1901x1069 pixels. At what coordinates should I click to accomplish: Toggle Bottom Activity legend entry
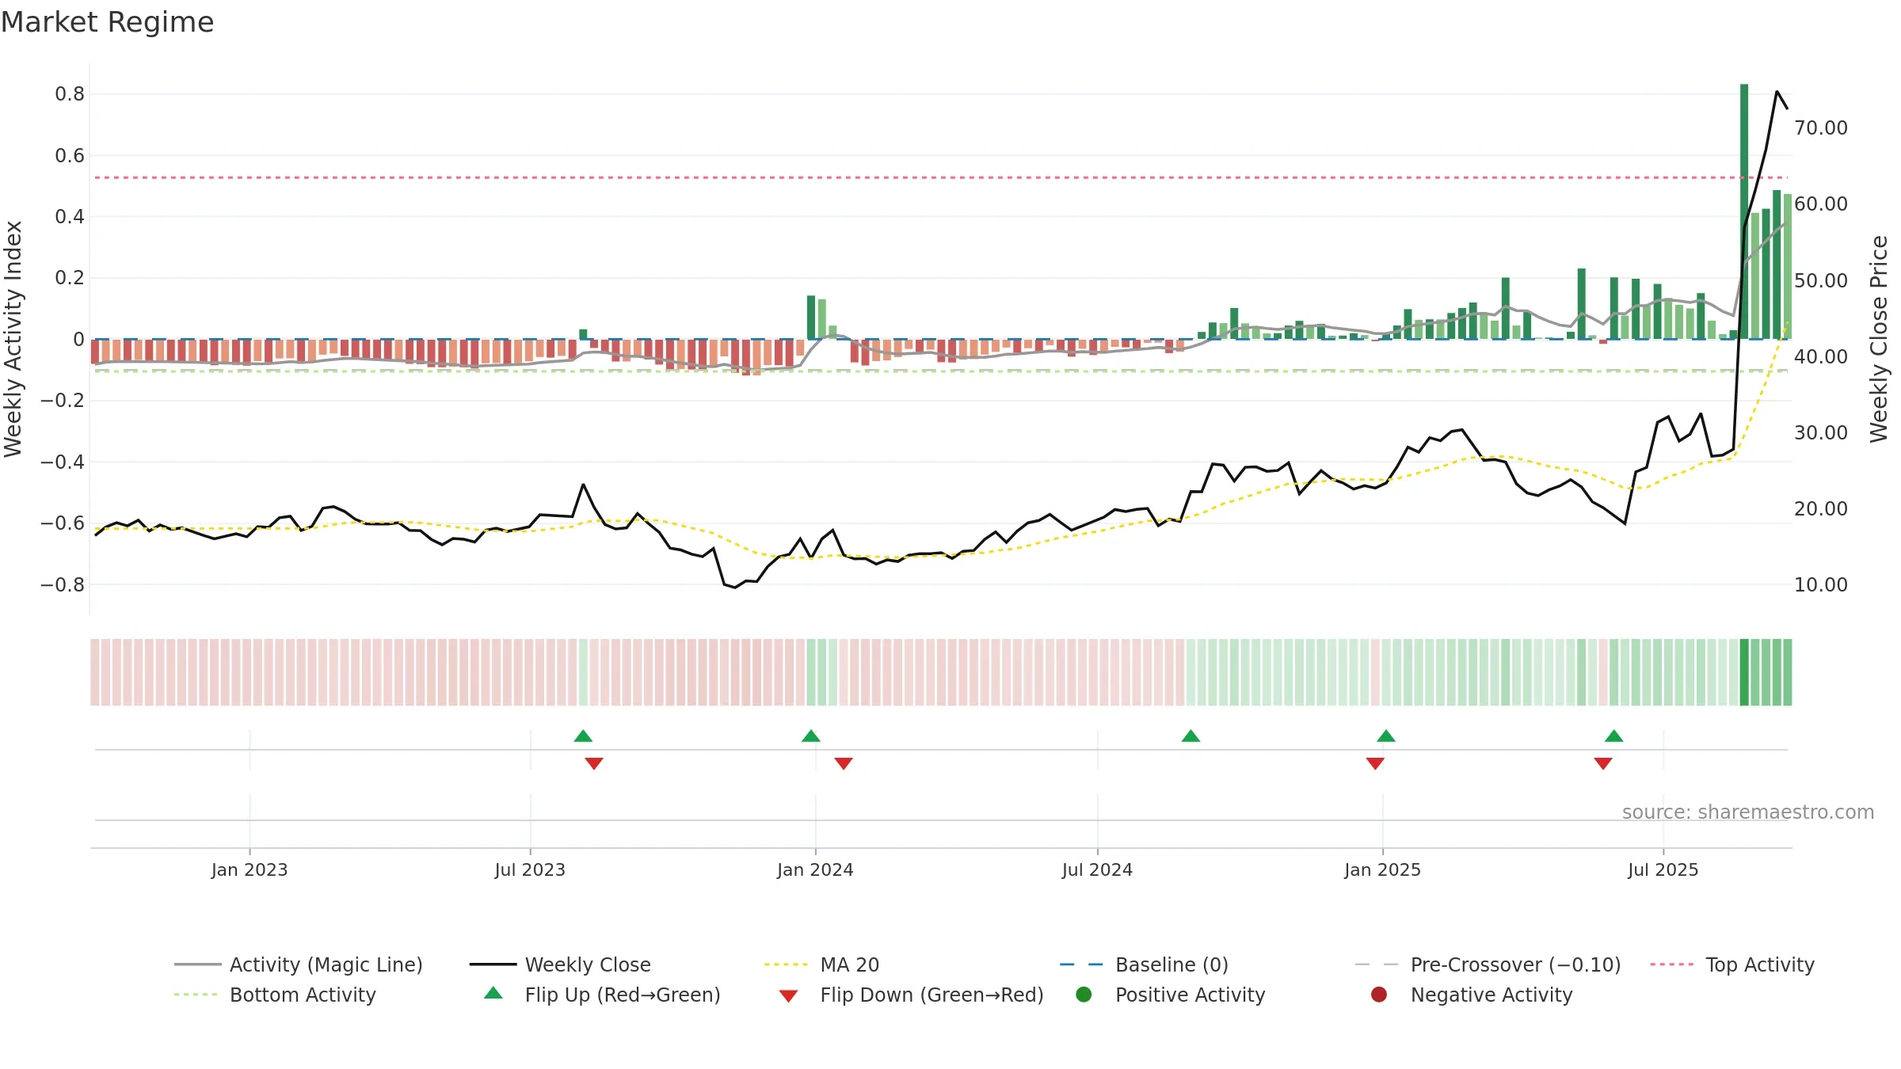click(275, 995)
